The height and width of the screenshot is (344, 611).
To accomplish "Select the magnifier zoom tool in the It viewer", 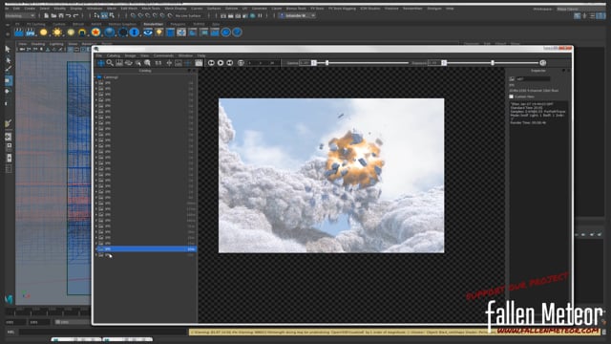I will (110, 63).
